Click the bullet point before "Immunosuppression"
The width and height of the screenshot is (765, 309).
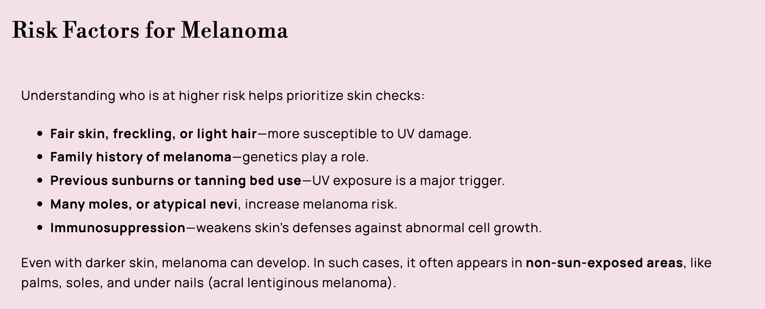coord(40,228)
